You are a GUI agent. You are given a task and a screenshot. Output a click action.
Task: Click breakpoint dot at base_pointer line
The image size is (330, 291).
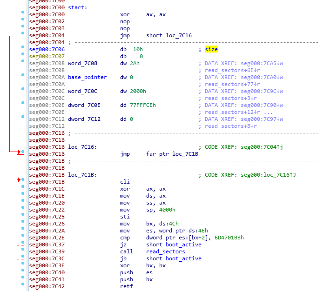pyautogui.click(x=23, y=75)
